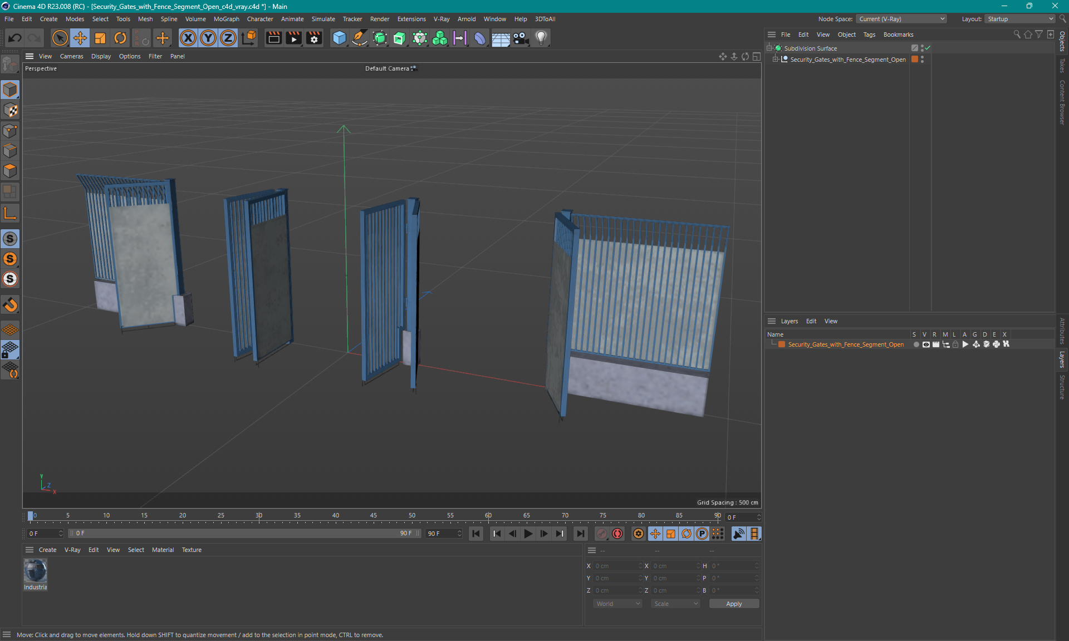The height and width of the screenshot is (641, 1069).
Task: Toggle layer visibility eye icon
Action: 926,344
